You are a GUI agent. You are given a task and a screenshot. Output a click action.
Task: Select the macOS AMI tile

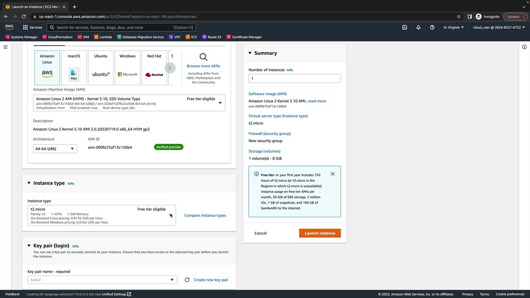pyautogui.click(x=74, y=67)
